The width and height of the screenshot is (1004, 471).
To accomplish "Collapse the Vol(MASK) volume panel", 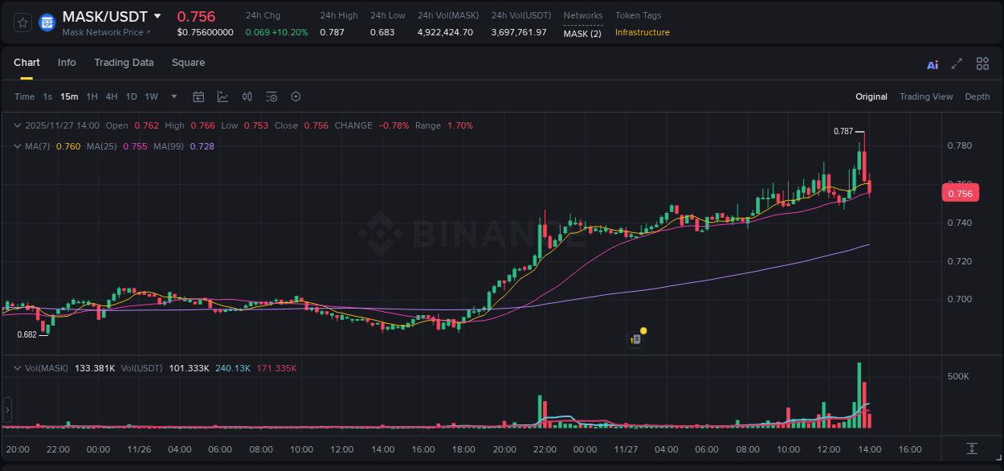I will point(17,367).
